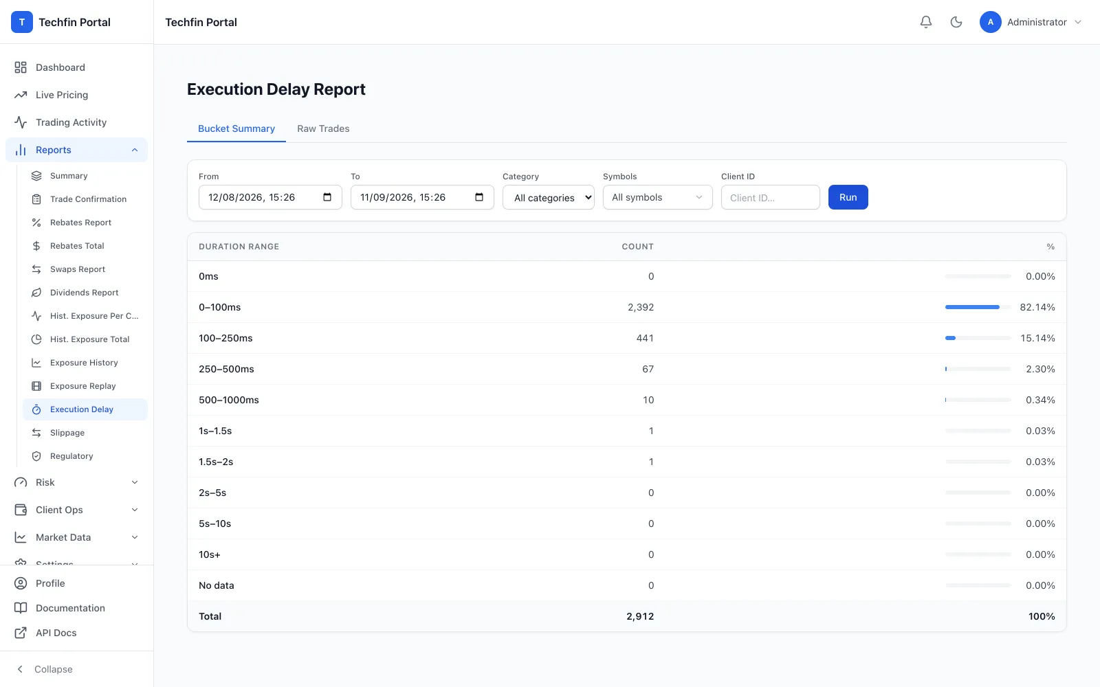The height and width of the screenshot is (687, 1100).
Task: Click the Trading Activity pulse icon
Action: coord(21,122)
